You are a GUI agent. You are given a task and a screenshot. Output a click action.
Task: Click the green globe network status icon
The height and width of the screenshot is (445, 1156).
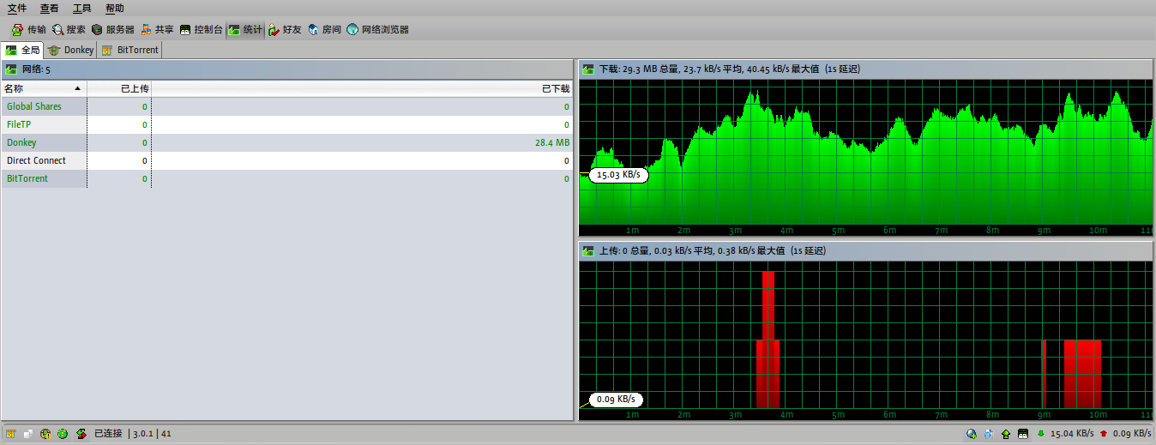pos(63,434)
